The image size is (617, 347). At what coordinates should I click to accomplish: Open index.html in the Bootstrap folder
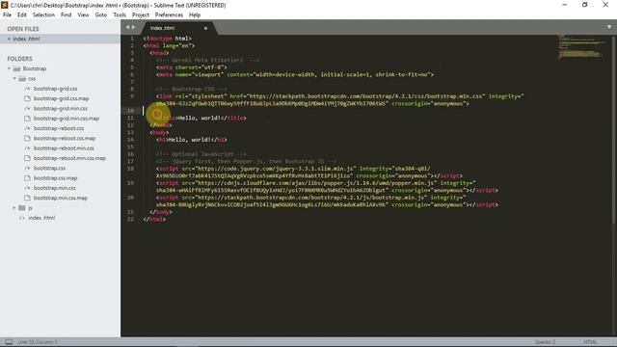point(41,218)
